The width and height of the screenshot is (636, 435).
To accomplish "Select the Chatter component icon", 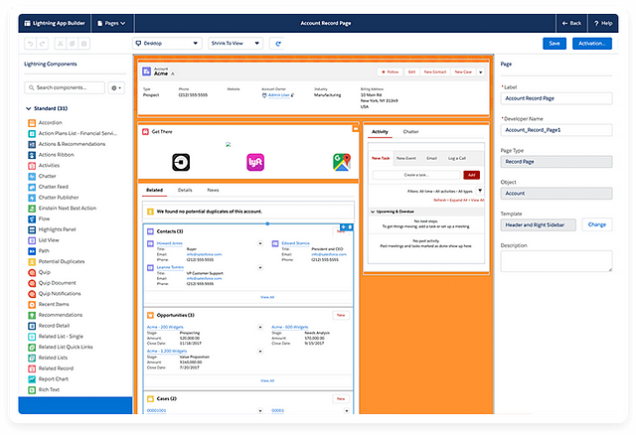I will (x=32, y=177).
